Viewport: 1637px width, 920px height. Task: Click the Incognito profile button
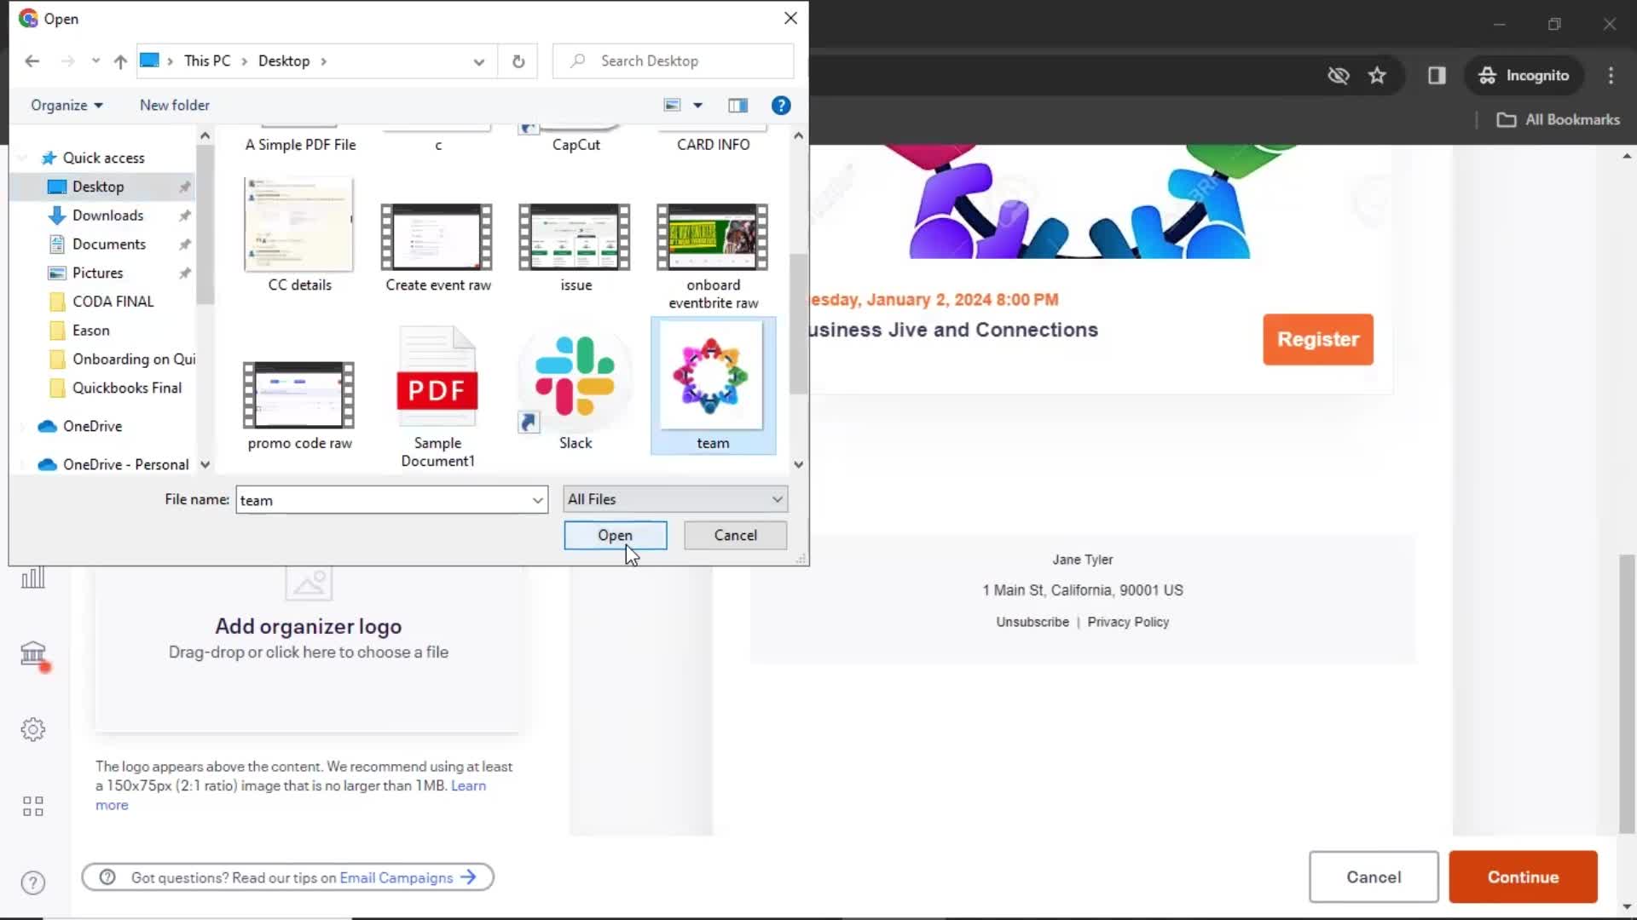pyautogui.click(x=1524, y=76)
